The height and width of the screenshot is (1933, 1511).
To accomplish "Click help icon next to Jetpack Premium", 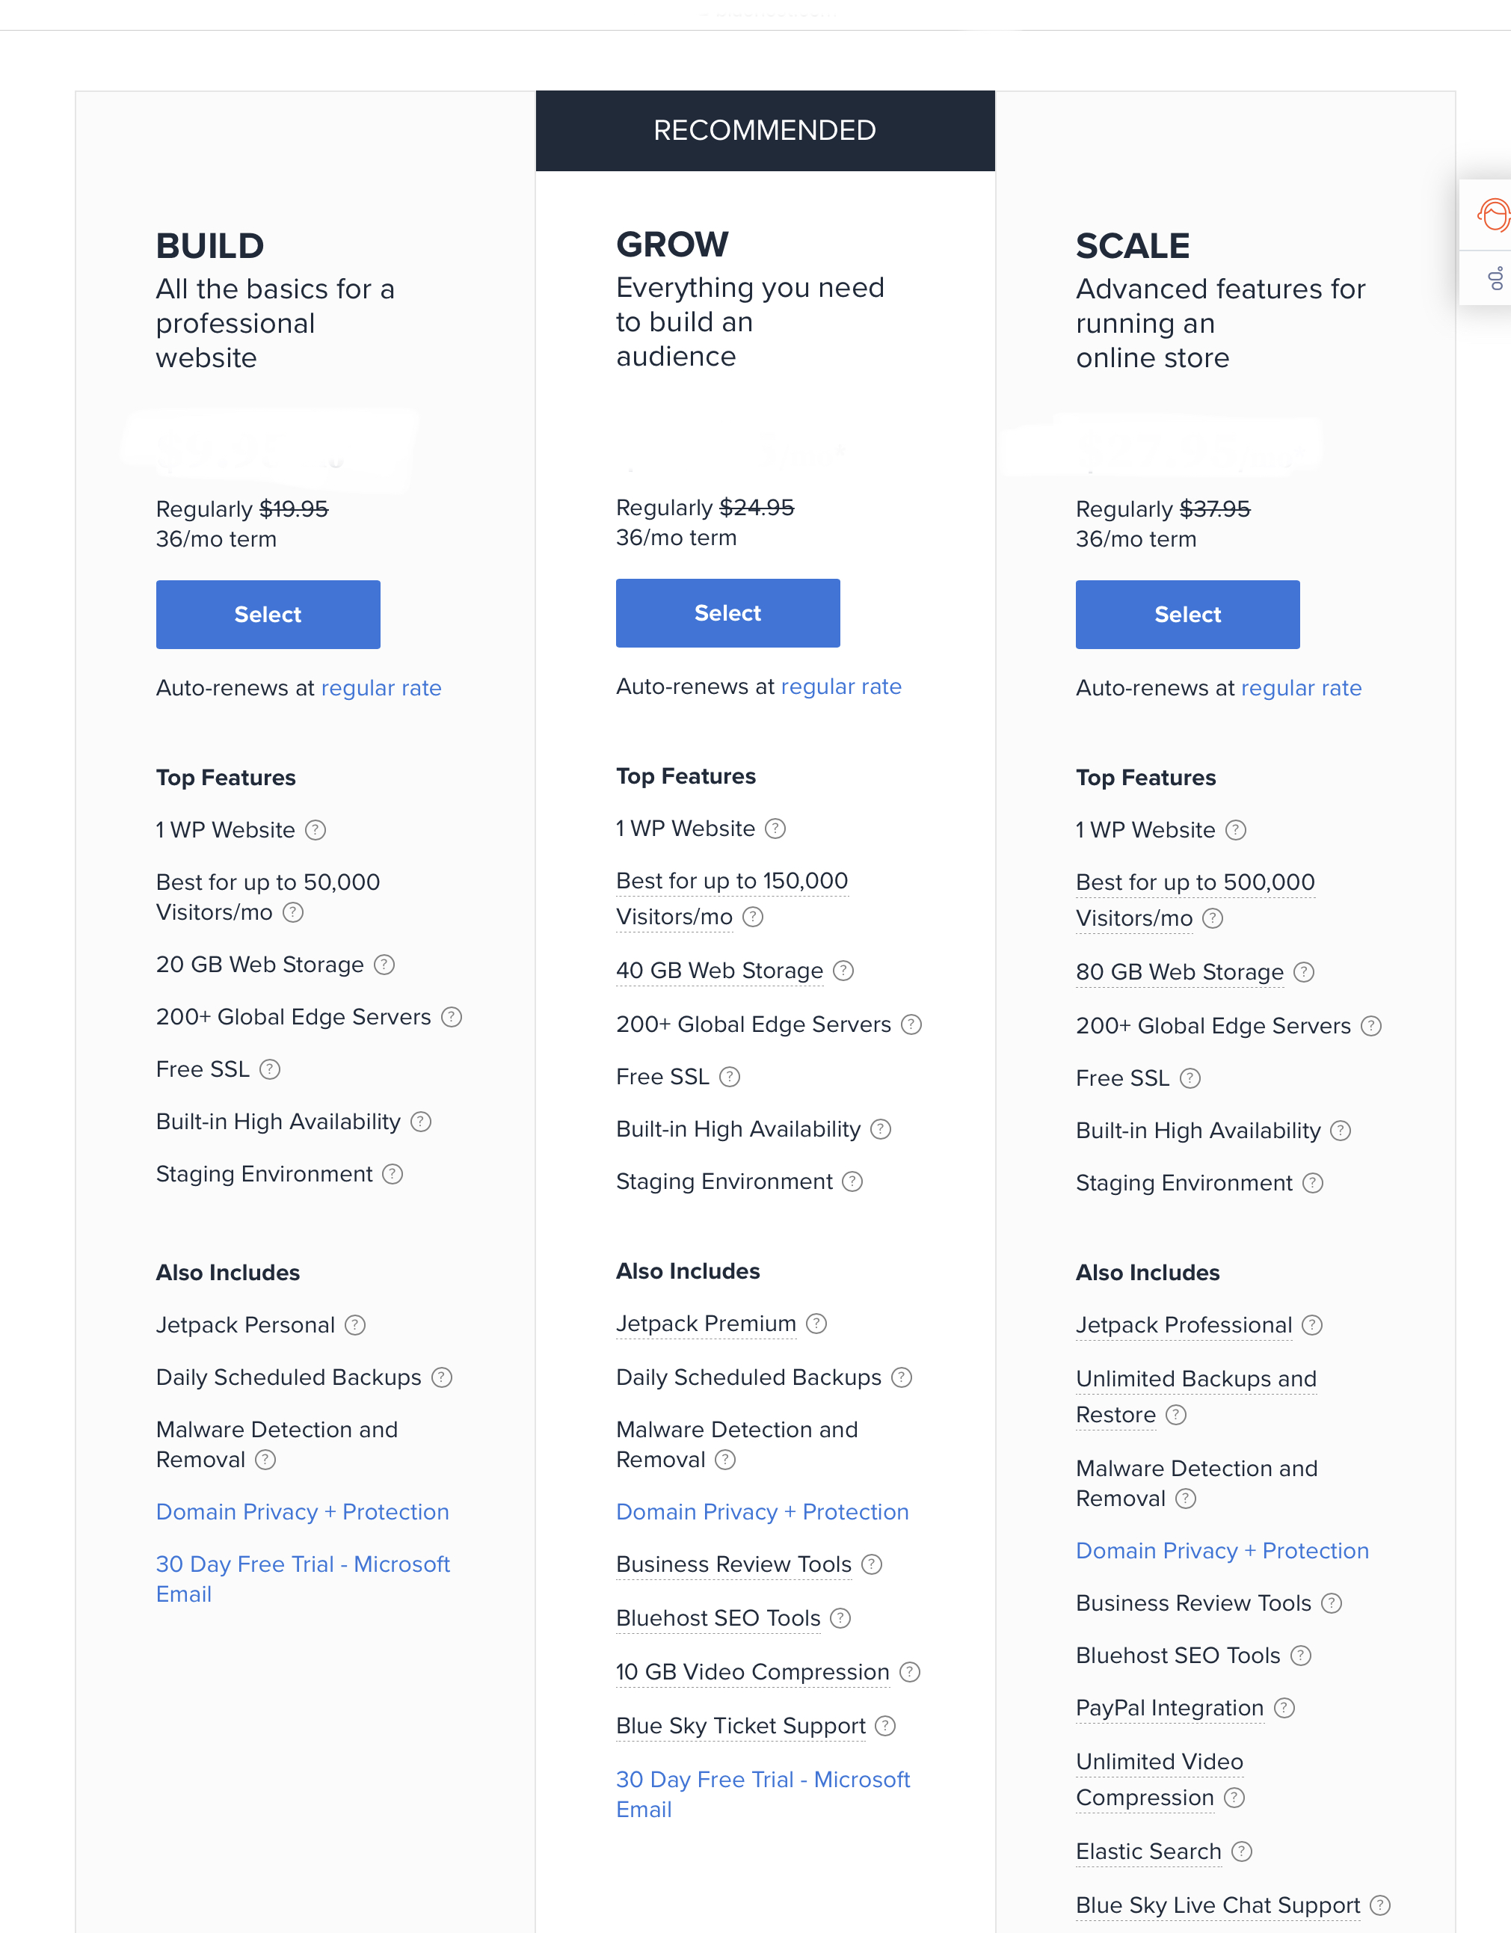I will tap(816, 1324).
